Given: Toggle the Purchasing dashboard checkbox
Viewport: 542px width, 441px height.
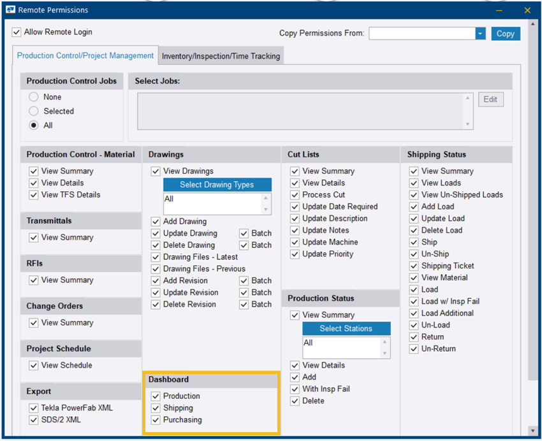Looking at the screenshot, I should pos(156,420).
